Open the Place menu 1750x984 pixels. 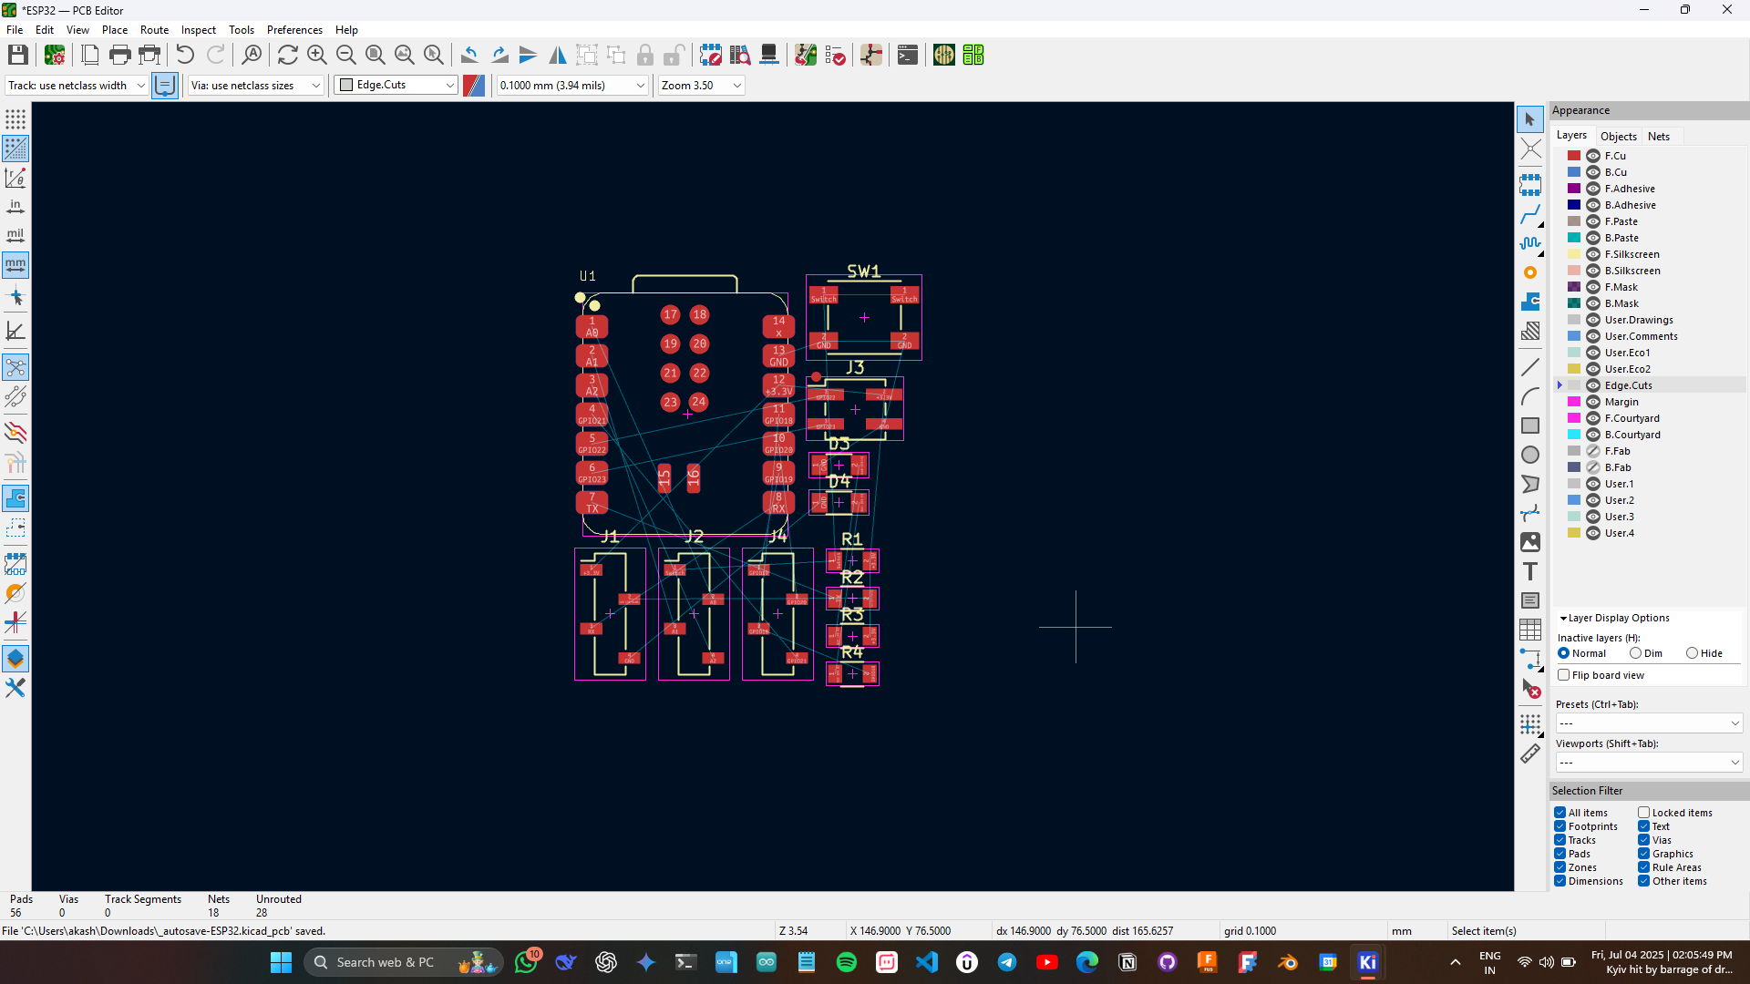tap(115, 30)
